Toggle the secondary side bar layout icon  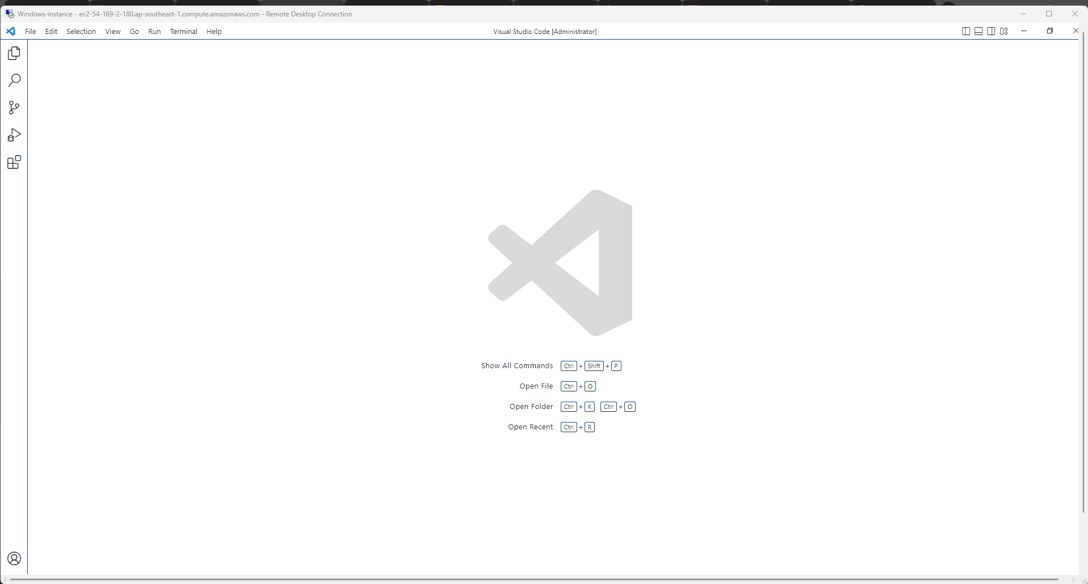(991, 31)
